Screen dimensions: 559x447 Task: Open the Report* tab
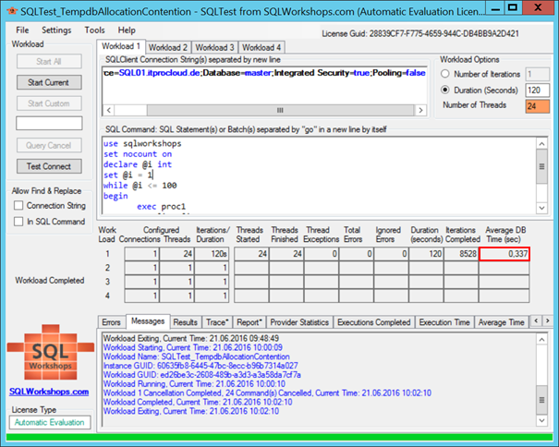coord(249,322)
